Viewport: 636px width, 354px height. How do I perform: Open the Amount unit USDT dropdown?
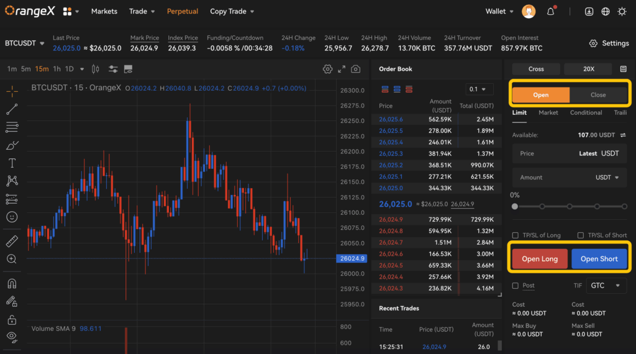pyautogui.click(x=607, y=177)
